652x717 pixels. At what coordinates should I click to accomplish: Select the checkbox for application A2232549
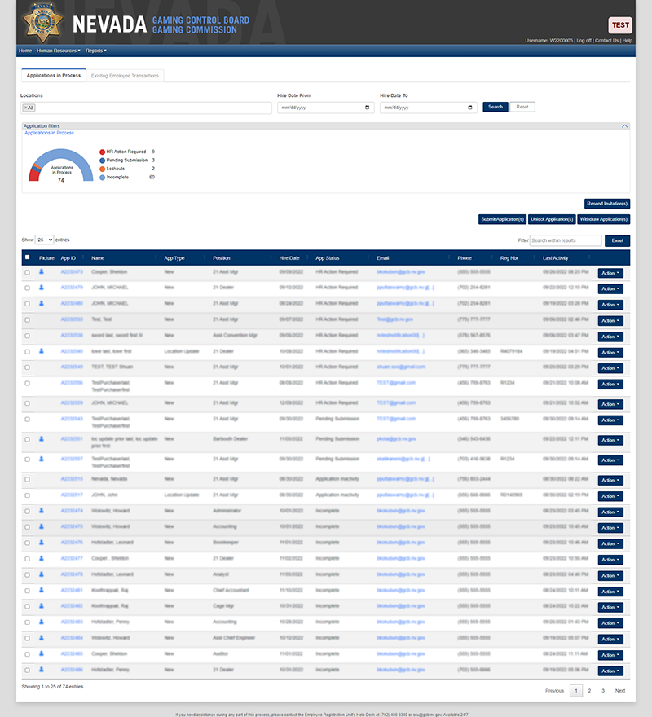[x=28, y=367]
